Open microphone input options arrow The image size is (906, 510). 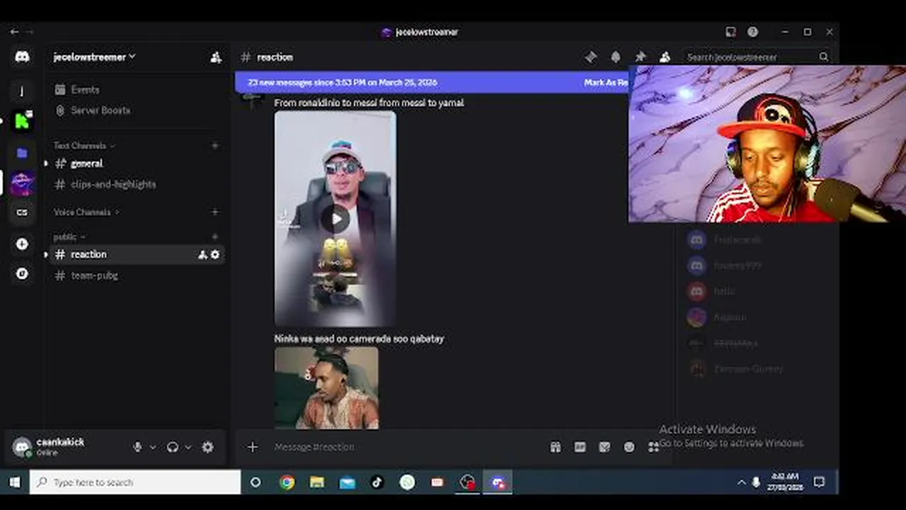pyautogui.click(x=152, y=447)
